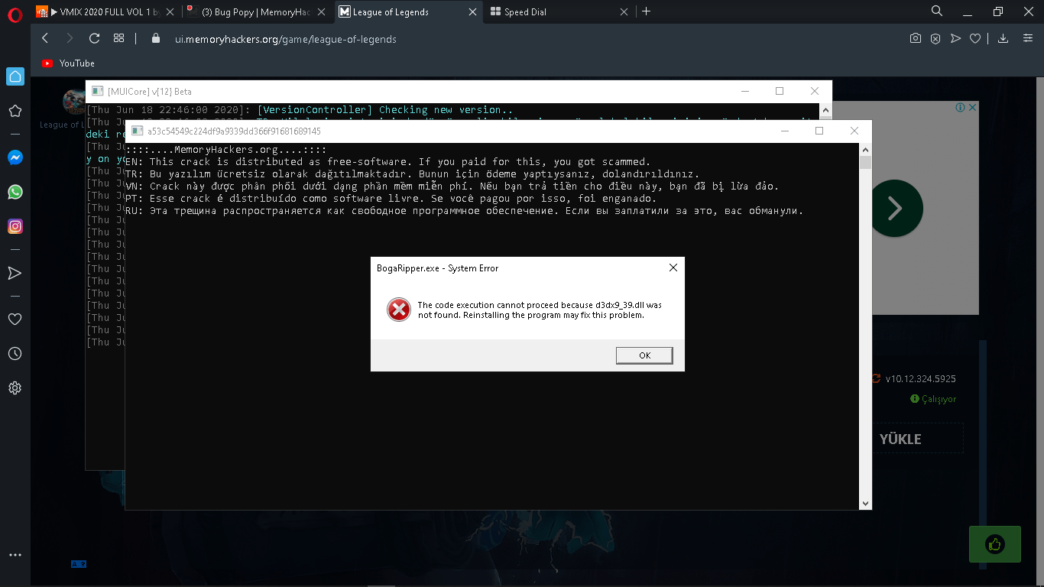
Task: Reload the page with the refresh icon
Action: 94,38
